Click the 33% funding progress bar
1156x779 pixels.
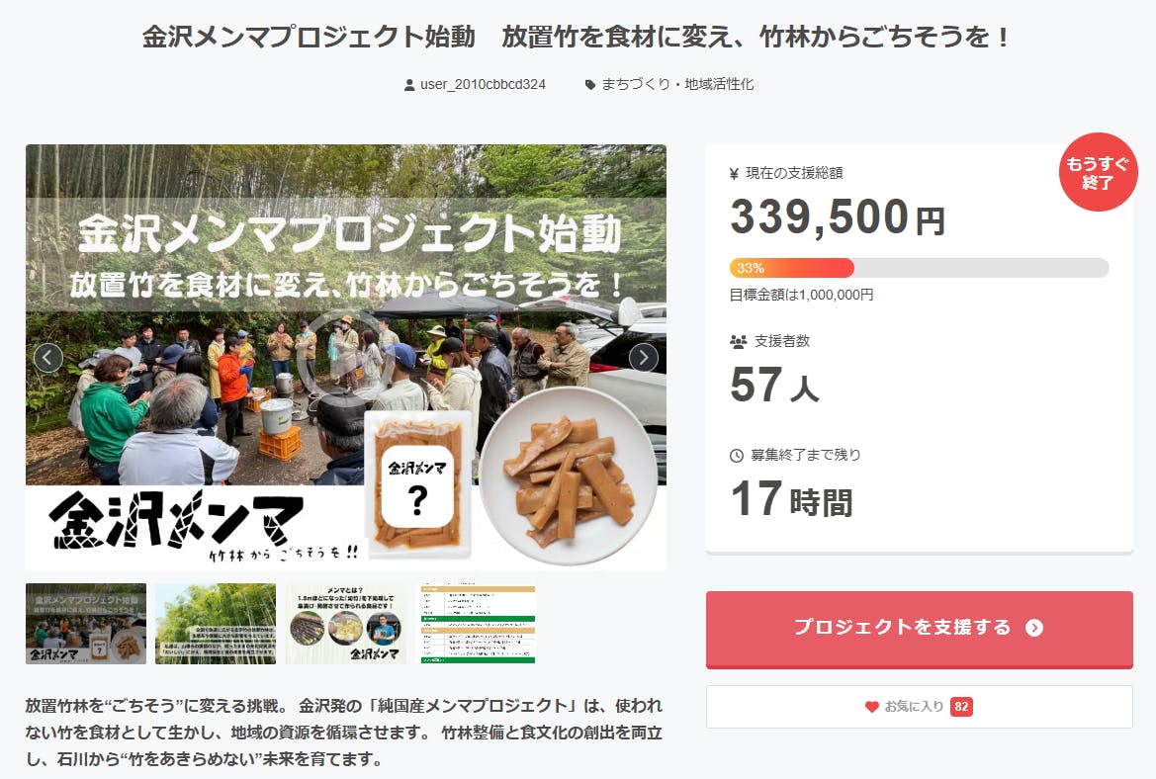pyautogui.click(x=919, y=268)
